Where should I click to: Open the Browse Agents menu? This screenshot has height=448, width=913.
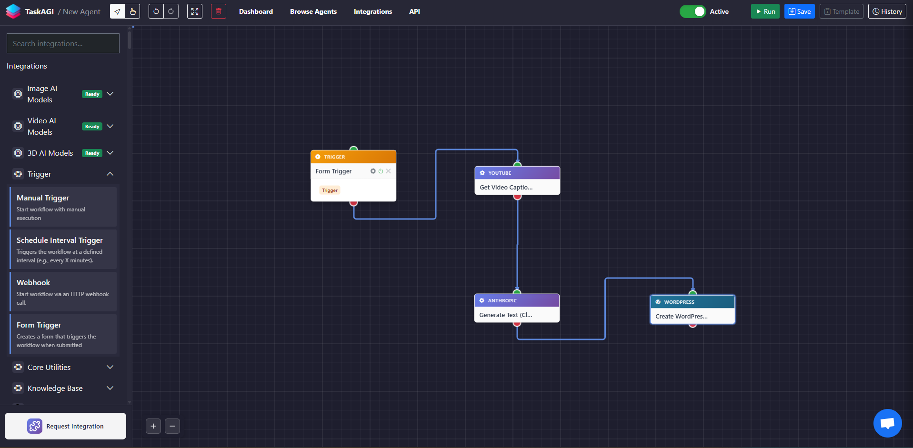click(313, 11)
